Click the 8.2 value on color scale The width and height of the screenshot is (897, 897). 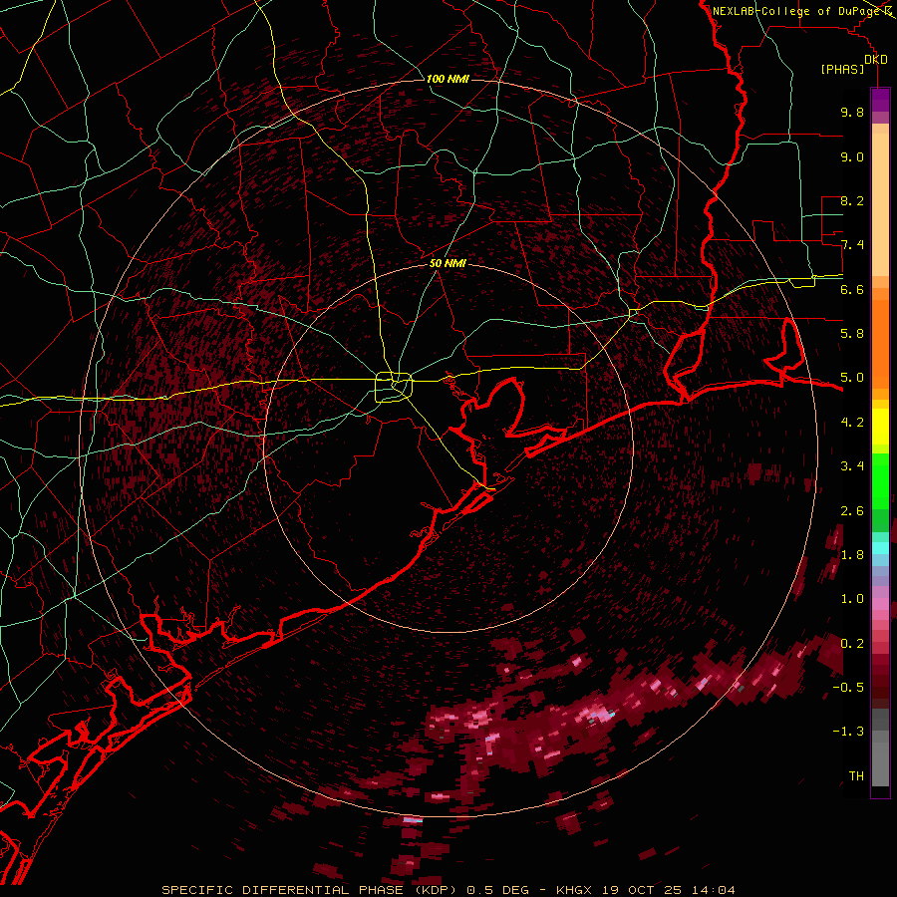click(x=852, y=200)
